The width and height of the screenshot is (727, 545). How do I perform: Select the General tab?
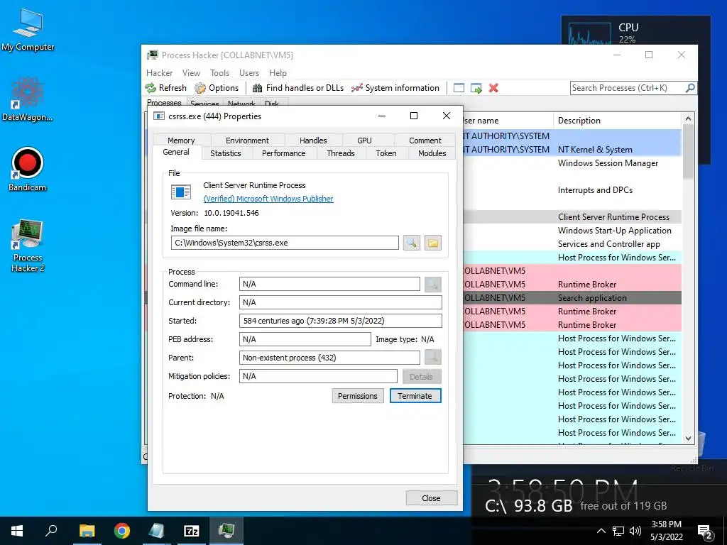point(176,152)
